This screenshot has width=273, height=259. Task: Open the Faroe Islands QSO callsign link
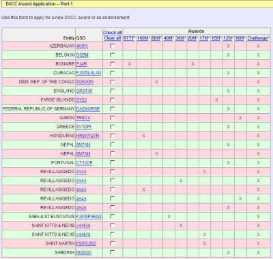[81, 100]
